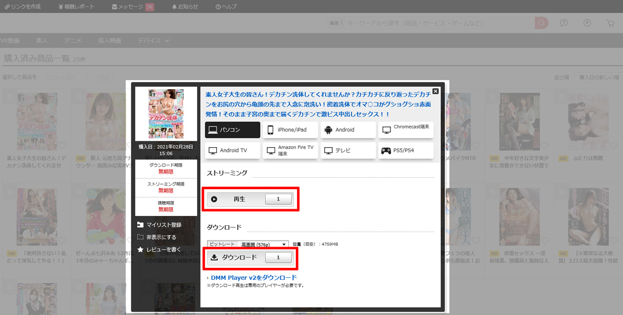Select the パソコン device option
The height and width of the screenshot is (315, 623).
coord(233,130)
